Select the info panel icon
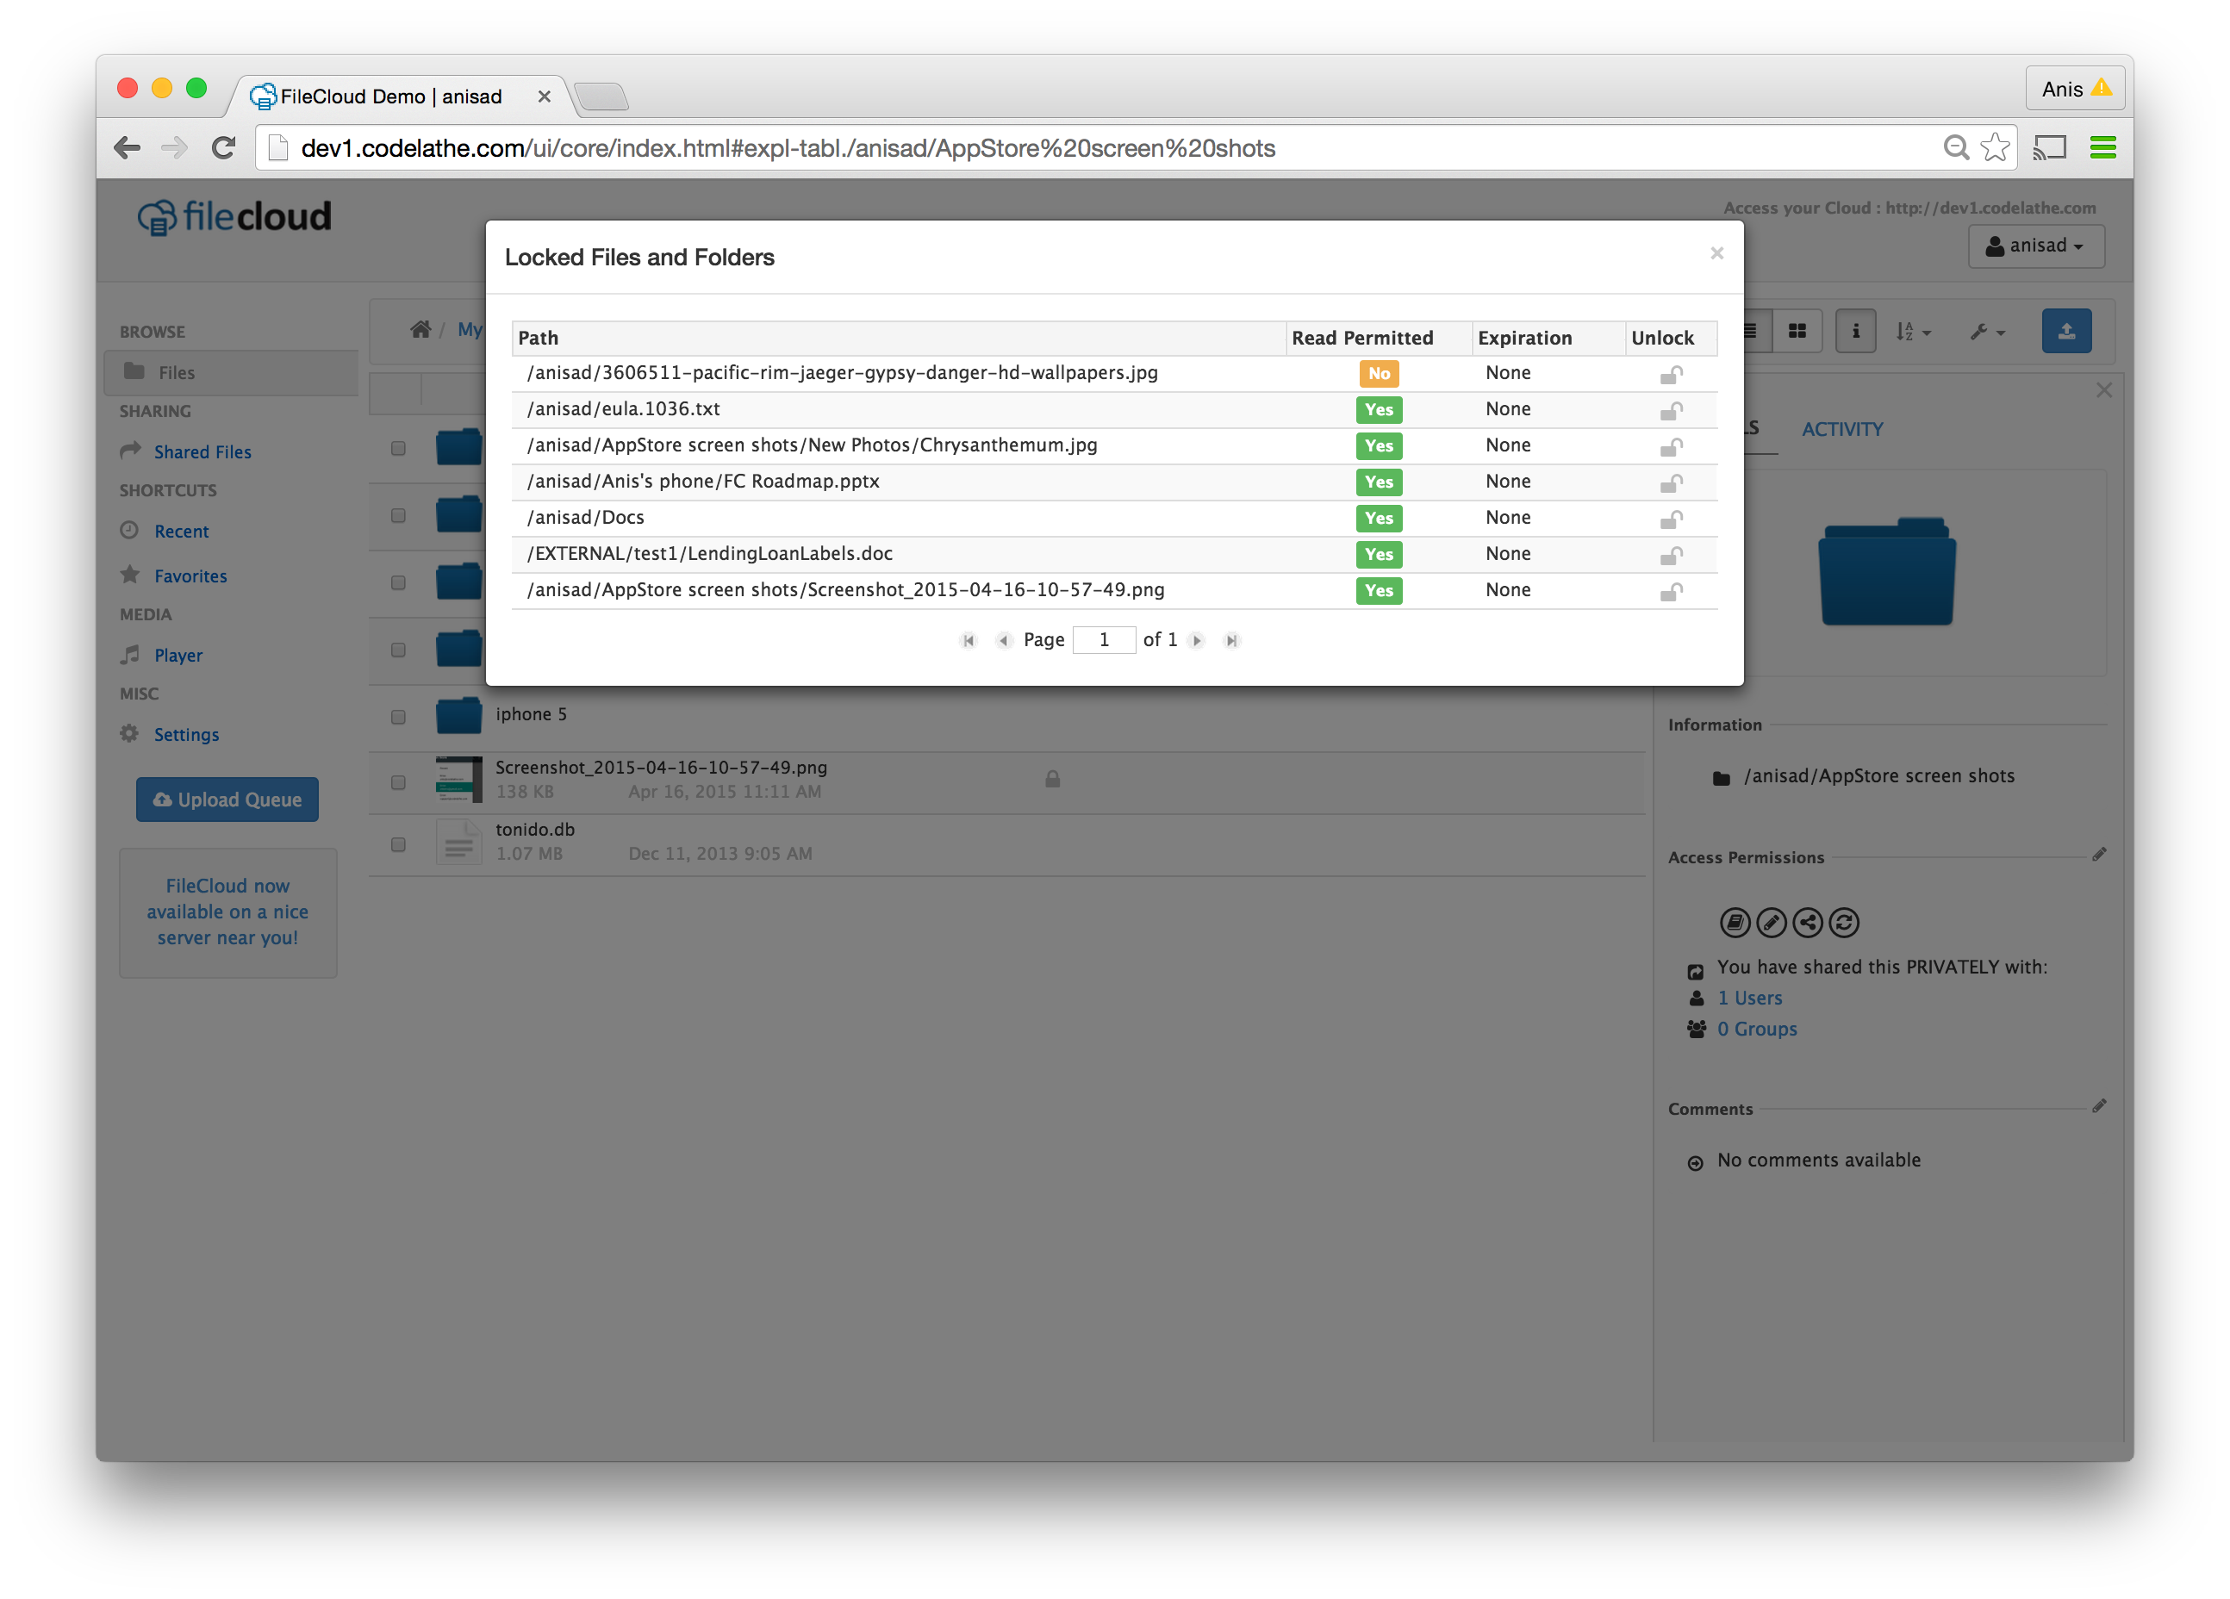The height and width of the screenshot is (1599, 2230). 1854,333
